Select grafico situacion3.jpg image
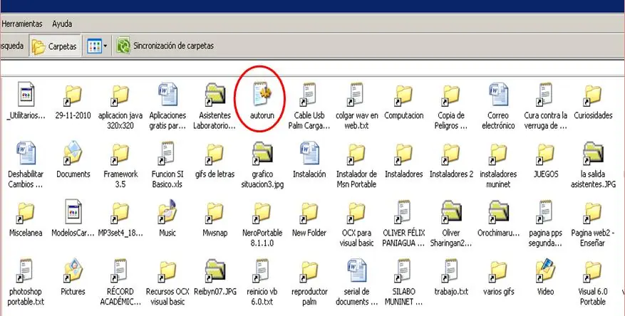The image size is (625, 316). coord(262,154)
